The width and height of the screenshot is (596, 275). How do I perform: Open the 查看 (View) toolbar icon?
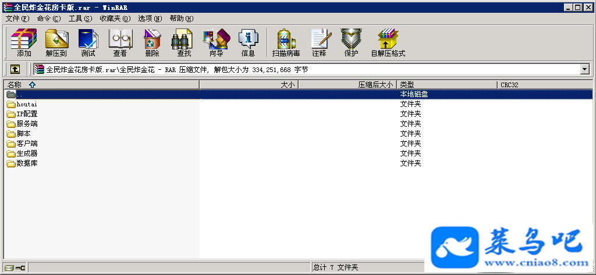tap(120, 42)
